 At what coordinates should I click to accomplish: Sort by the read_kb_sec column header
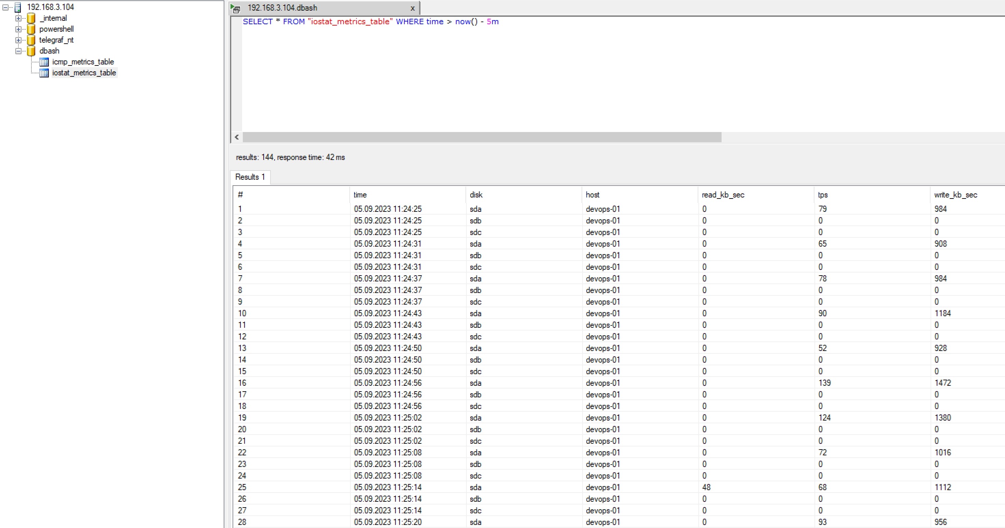756,194
